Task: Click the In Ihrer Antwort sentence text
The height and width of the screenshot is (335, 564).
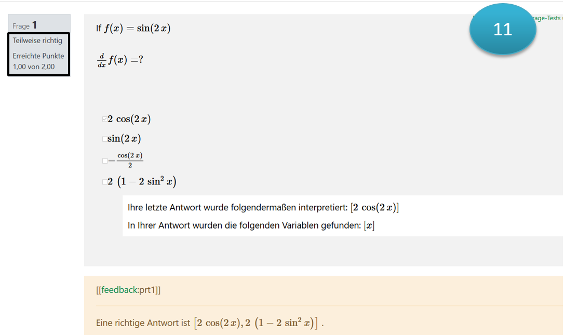Action: click(245, 225)
